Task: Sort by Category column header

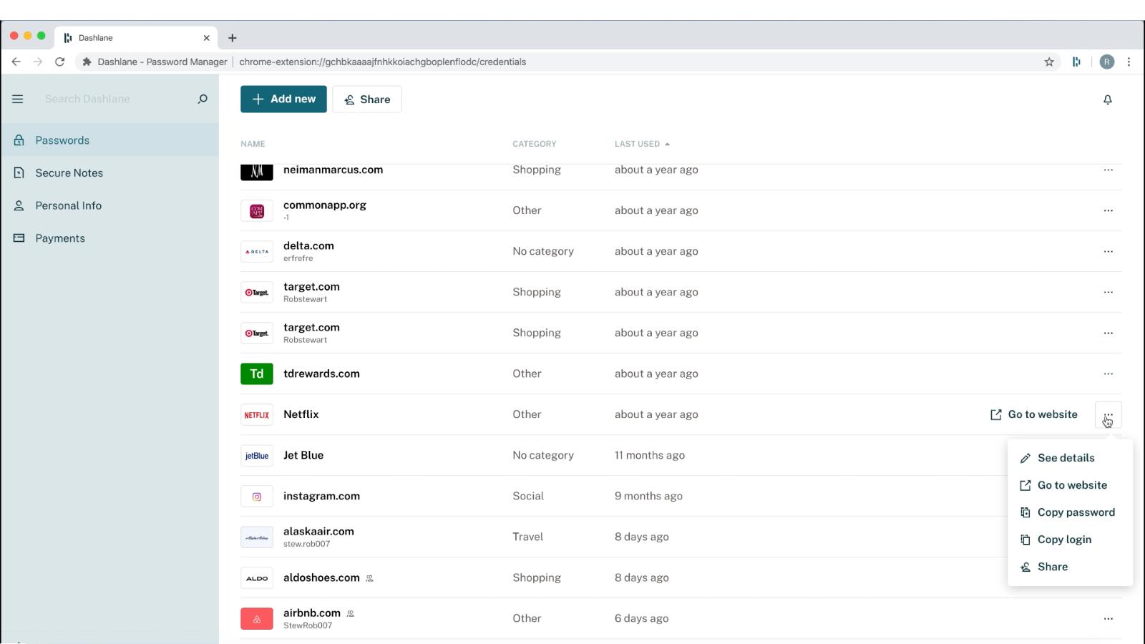Action: pyautogui.click(x=534, y=144)
